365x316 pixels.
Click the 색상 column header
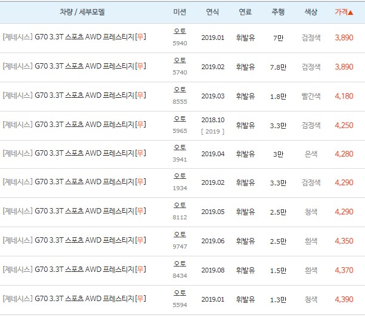311,12
